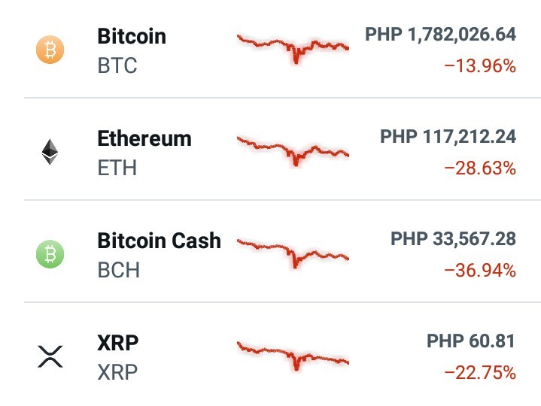Tap the ETH ticker symbol
Image resolution: width=541 pixels, height=406 pixels.
click(x=117, y=168)
